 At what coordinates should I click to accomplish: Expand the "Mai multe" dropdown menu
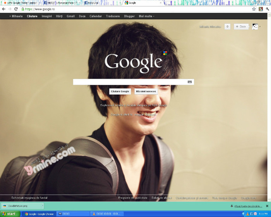(x=146, y=16)
